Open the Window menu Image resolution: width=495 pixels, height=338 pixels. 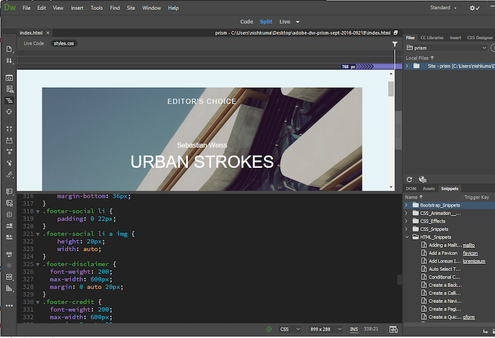pyautogui.click(x=152, y=8)
